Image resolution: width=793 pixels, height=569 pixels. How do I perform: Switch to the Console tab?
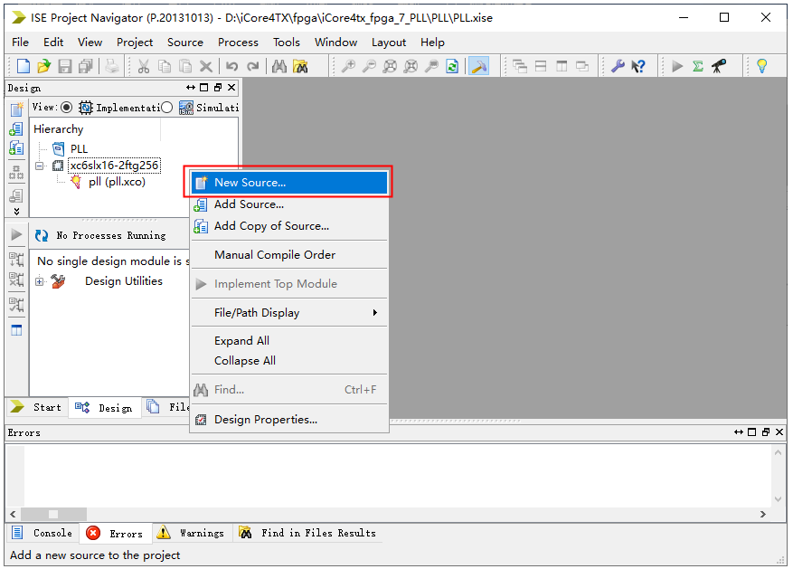pyautogui.click(x=43, y=533)
